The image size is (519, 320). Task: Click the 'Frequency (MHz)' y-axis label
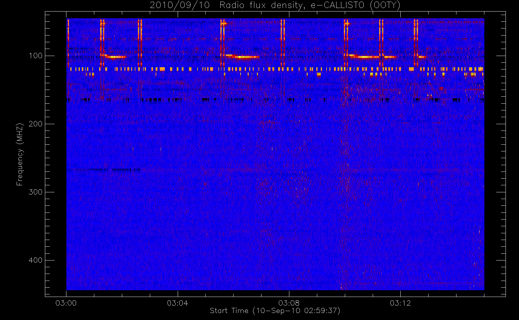click(20, 154)
